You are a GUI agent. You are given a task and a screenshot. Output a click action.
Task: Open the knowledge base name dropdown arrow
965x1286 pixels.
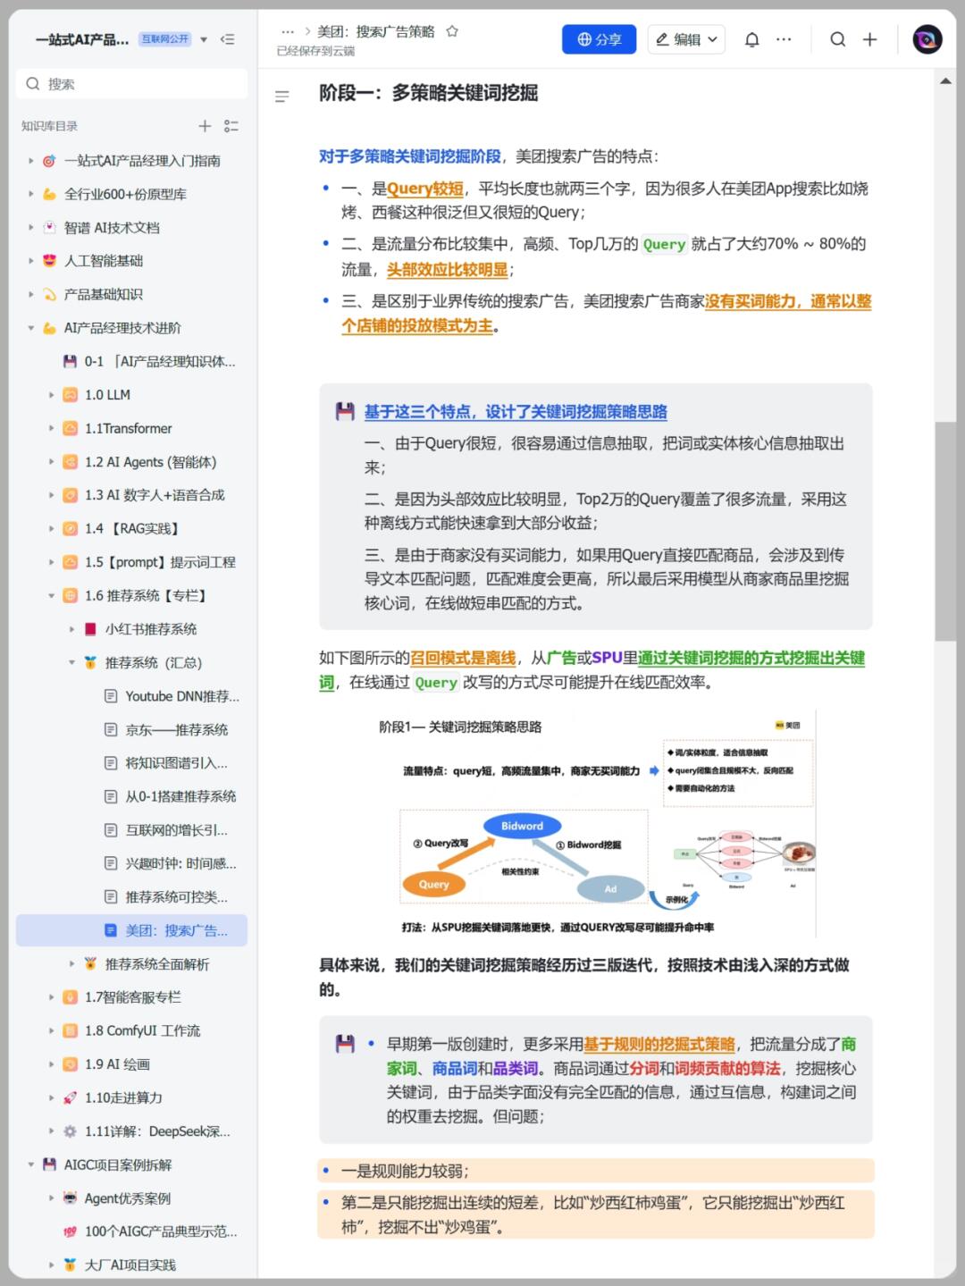[204, 39]
